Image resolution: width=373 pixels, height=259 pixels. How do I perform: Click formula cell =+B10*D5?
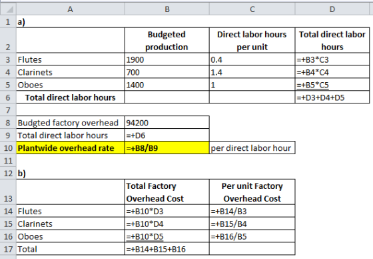tap(167, 236)
